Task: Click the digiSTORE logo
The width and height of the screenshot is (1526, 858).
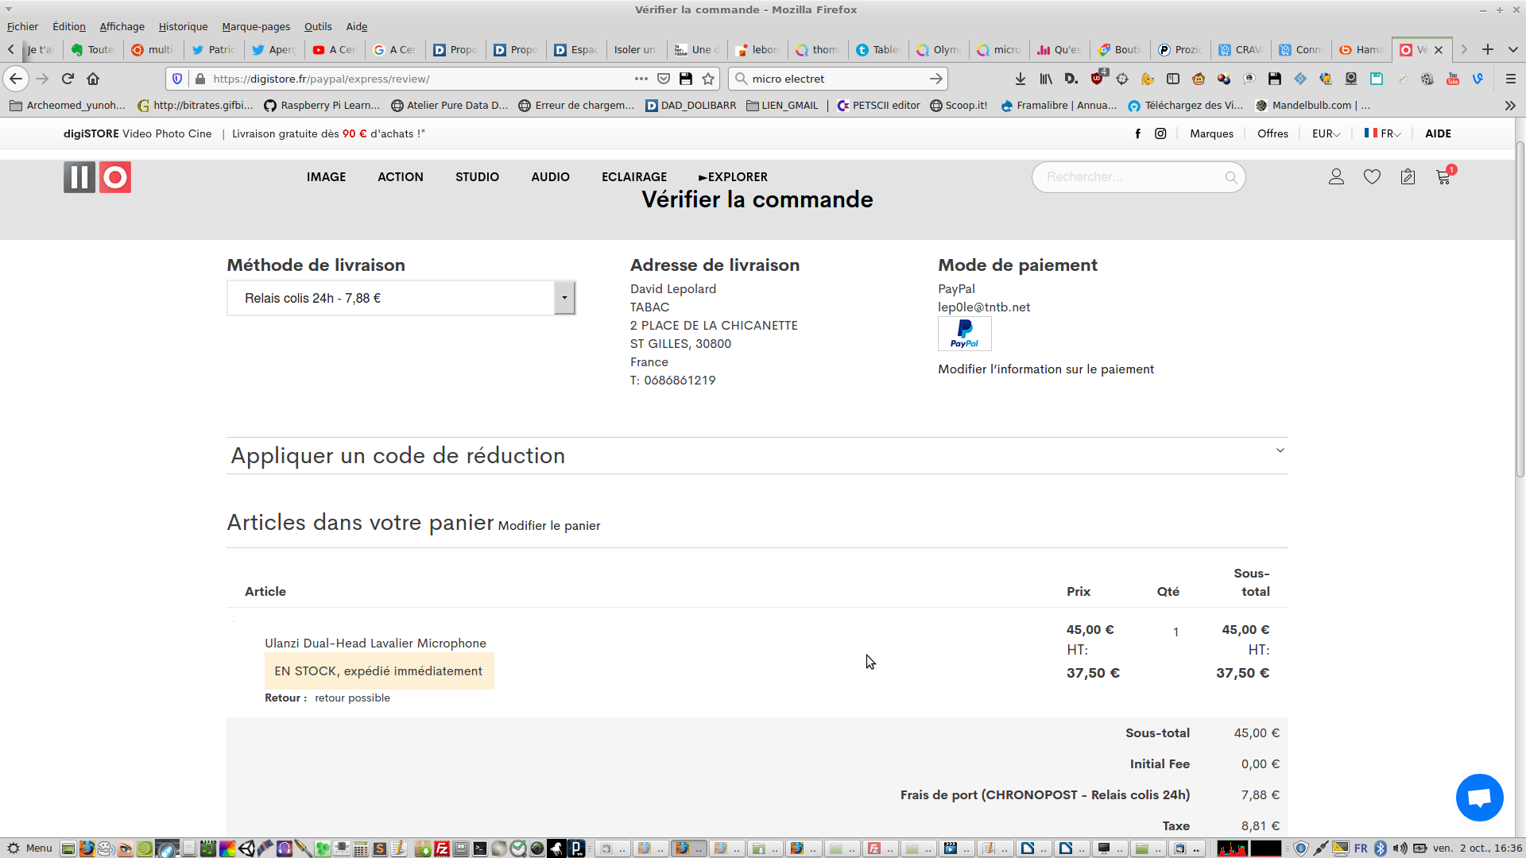Action: coord(98,177)
